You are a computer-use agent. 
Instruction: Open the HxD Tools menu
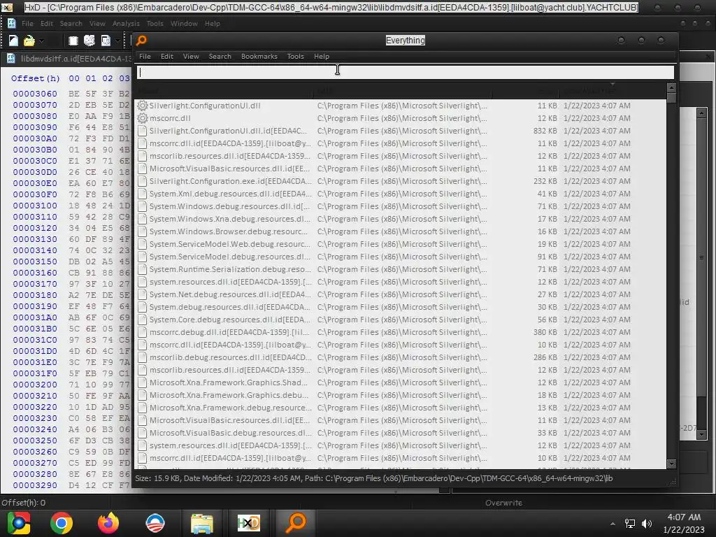[155, 23]
